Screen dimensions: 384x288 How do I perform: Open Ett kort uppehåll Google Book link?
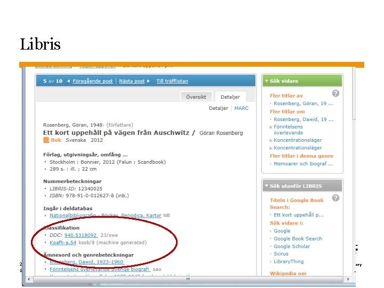click(299, 215)
